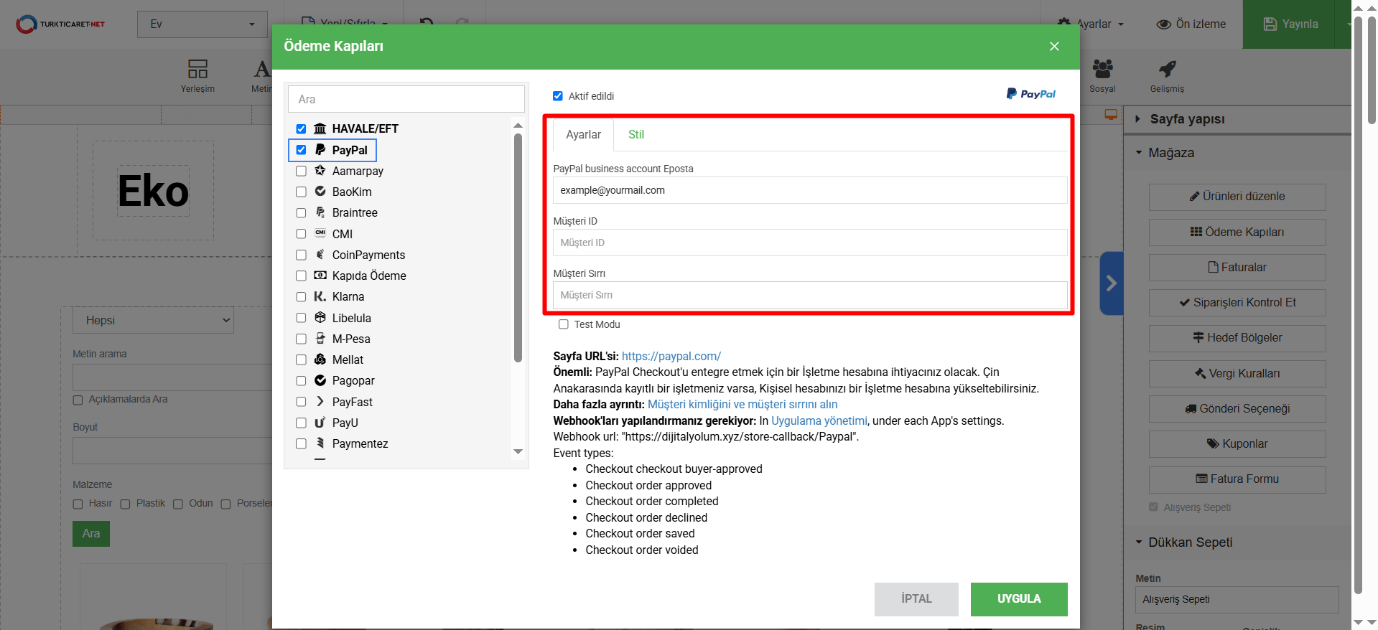Image resolution: width=1378 pixels, height=630 pixels.
Task: Click the Yayınla publish button
Action: (x=1290, y=24)
